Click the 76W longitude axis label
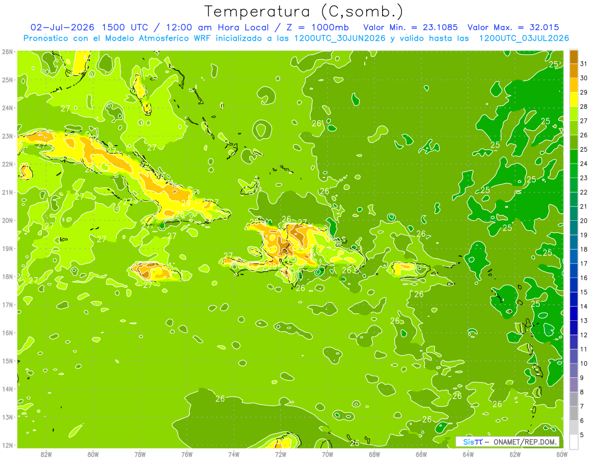The height and width of the screenshot is (461, 597). (x=187, y=454)
